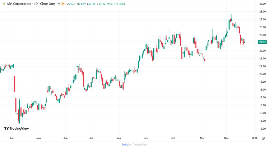Toggle the D delayed-data indicator badge

click(x=63, y=4)
